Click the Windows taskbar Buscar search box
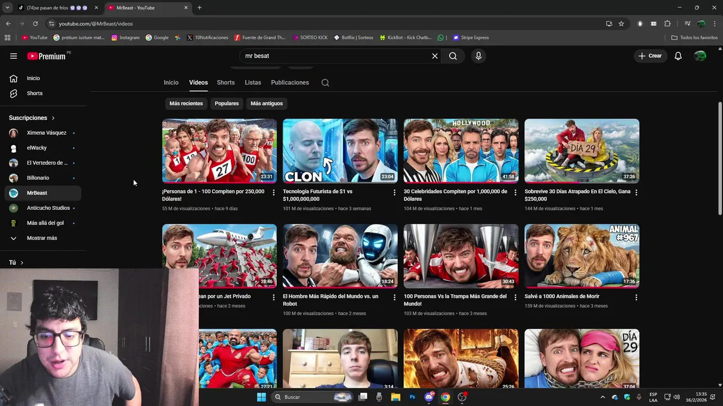Image resolution: width=723 pixels, height=406 pixels. (312, 397)
